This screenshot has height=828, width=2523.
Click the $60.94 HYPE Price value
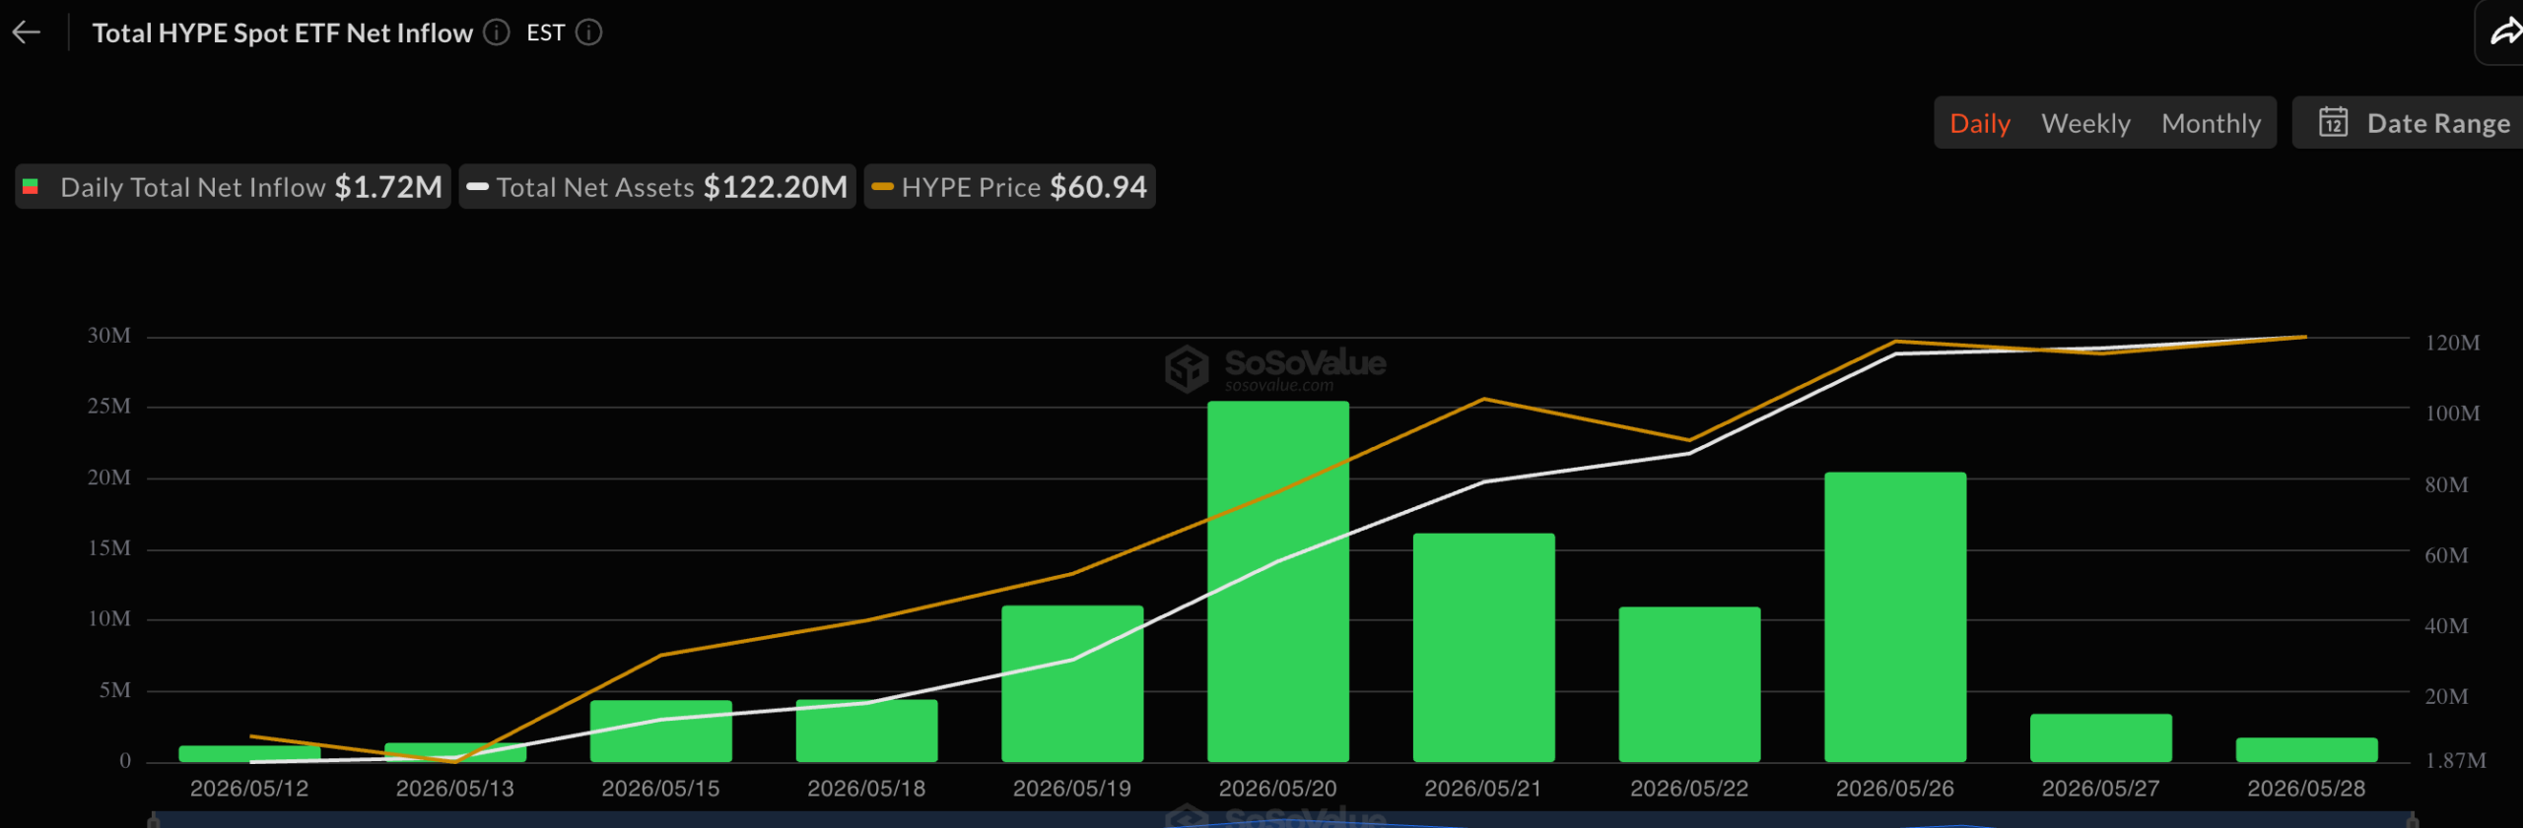pyautogui.click(x=1098, y=187)
